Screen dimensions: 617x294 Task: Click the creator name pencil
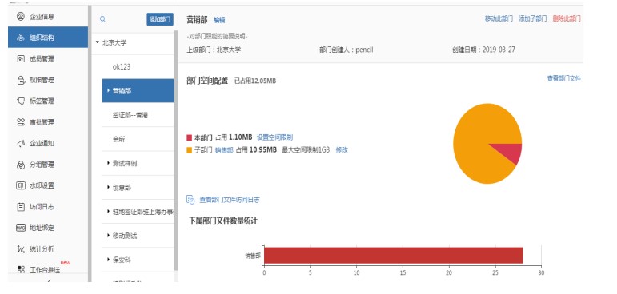pos(364,50)
